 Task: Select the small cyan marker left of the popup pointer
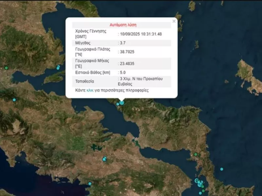[118, 104]
